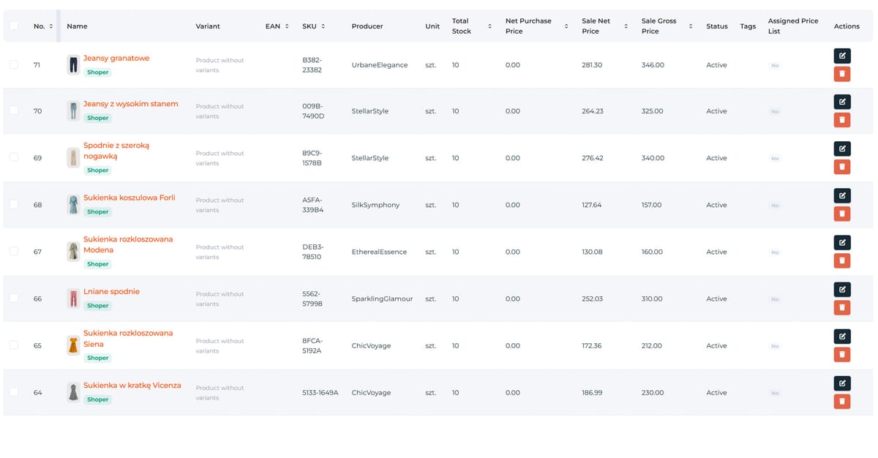Select the row checkbox for No. 68
878x458 pixels.
point(14,204)
